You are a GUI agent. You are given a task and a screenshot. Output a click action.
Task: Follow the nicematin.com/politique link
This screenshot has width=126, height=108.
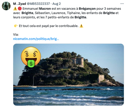pos(36,39)
